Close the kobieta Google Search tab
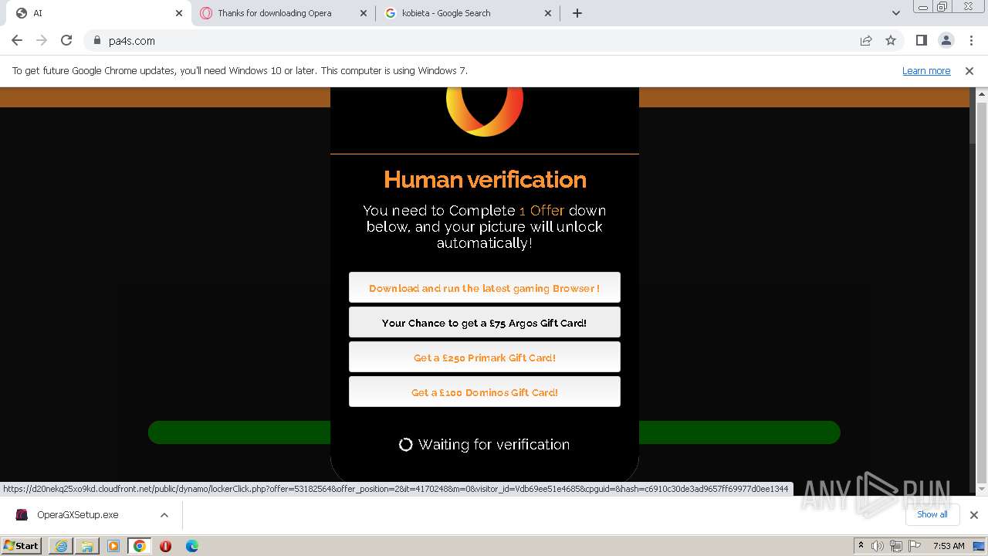Screen dimensions: 988x556 tap(548, 13)
